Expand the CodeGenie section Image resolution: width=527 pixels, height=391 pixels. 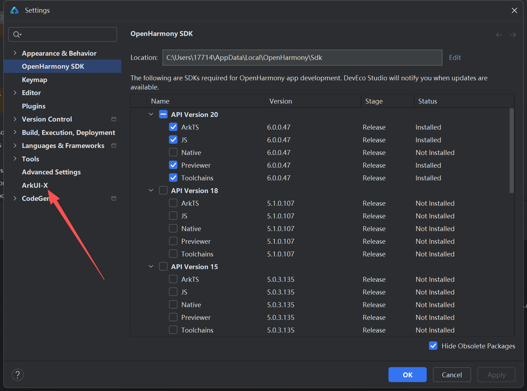pyautogui.click(x=15, y=198)
